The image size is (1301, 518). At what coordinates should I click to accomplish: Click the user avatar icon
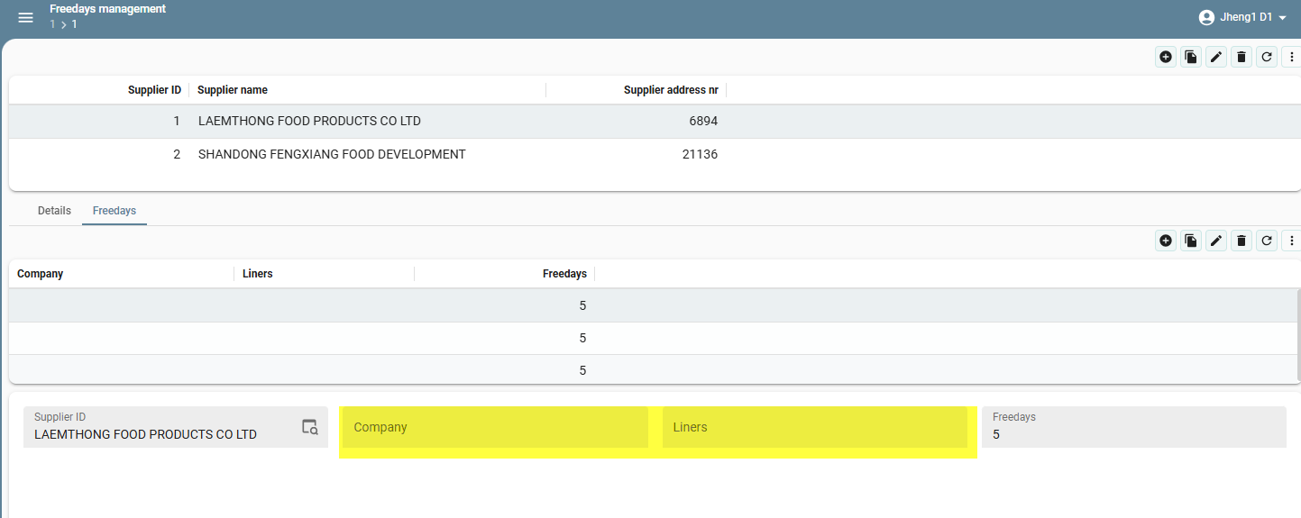click(1206, 17)
